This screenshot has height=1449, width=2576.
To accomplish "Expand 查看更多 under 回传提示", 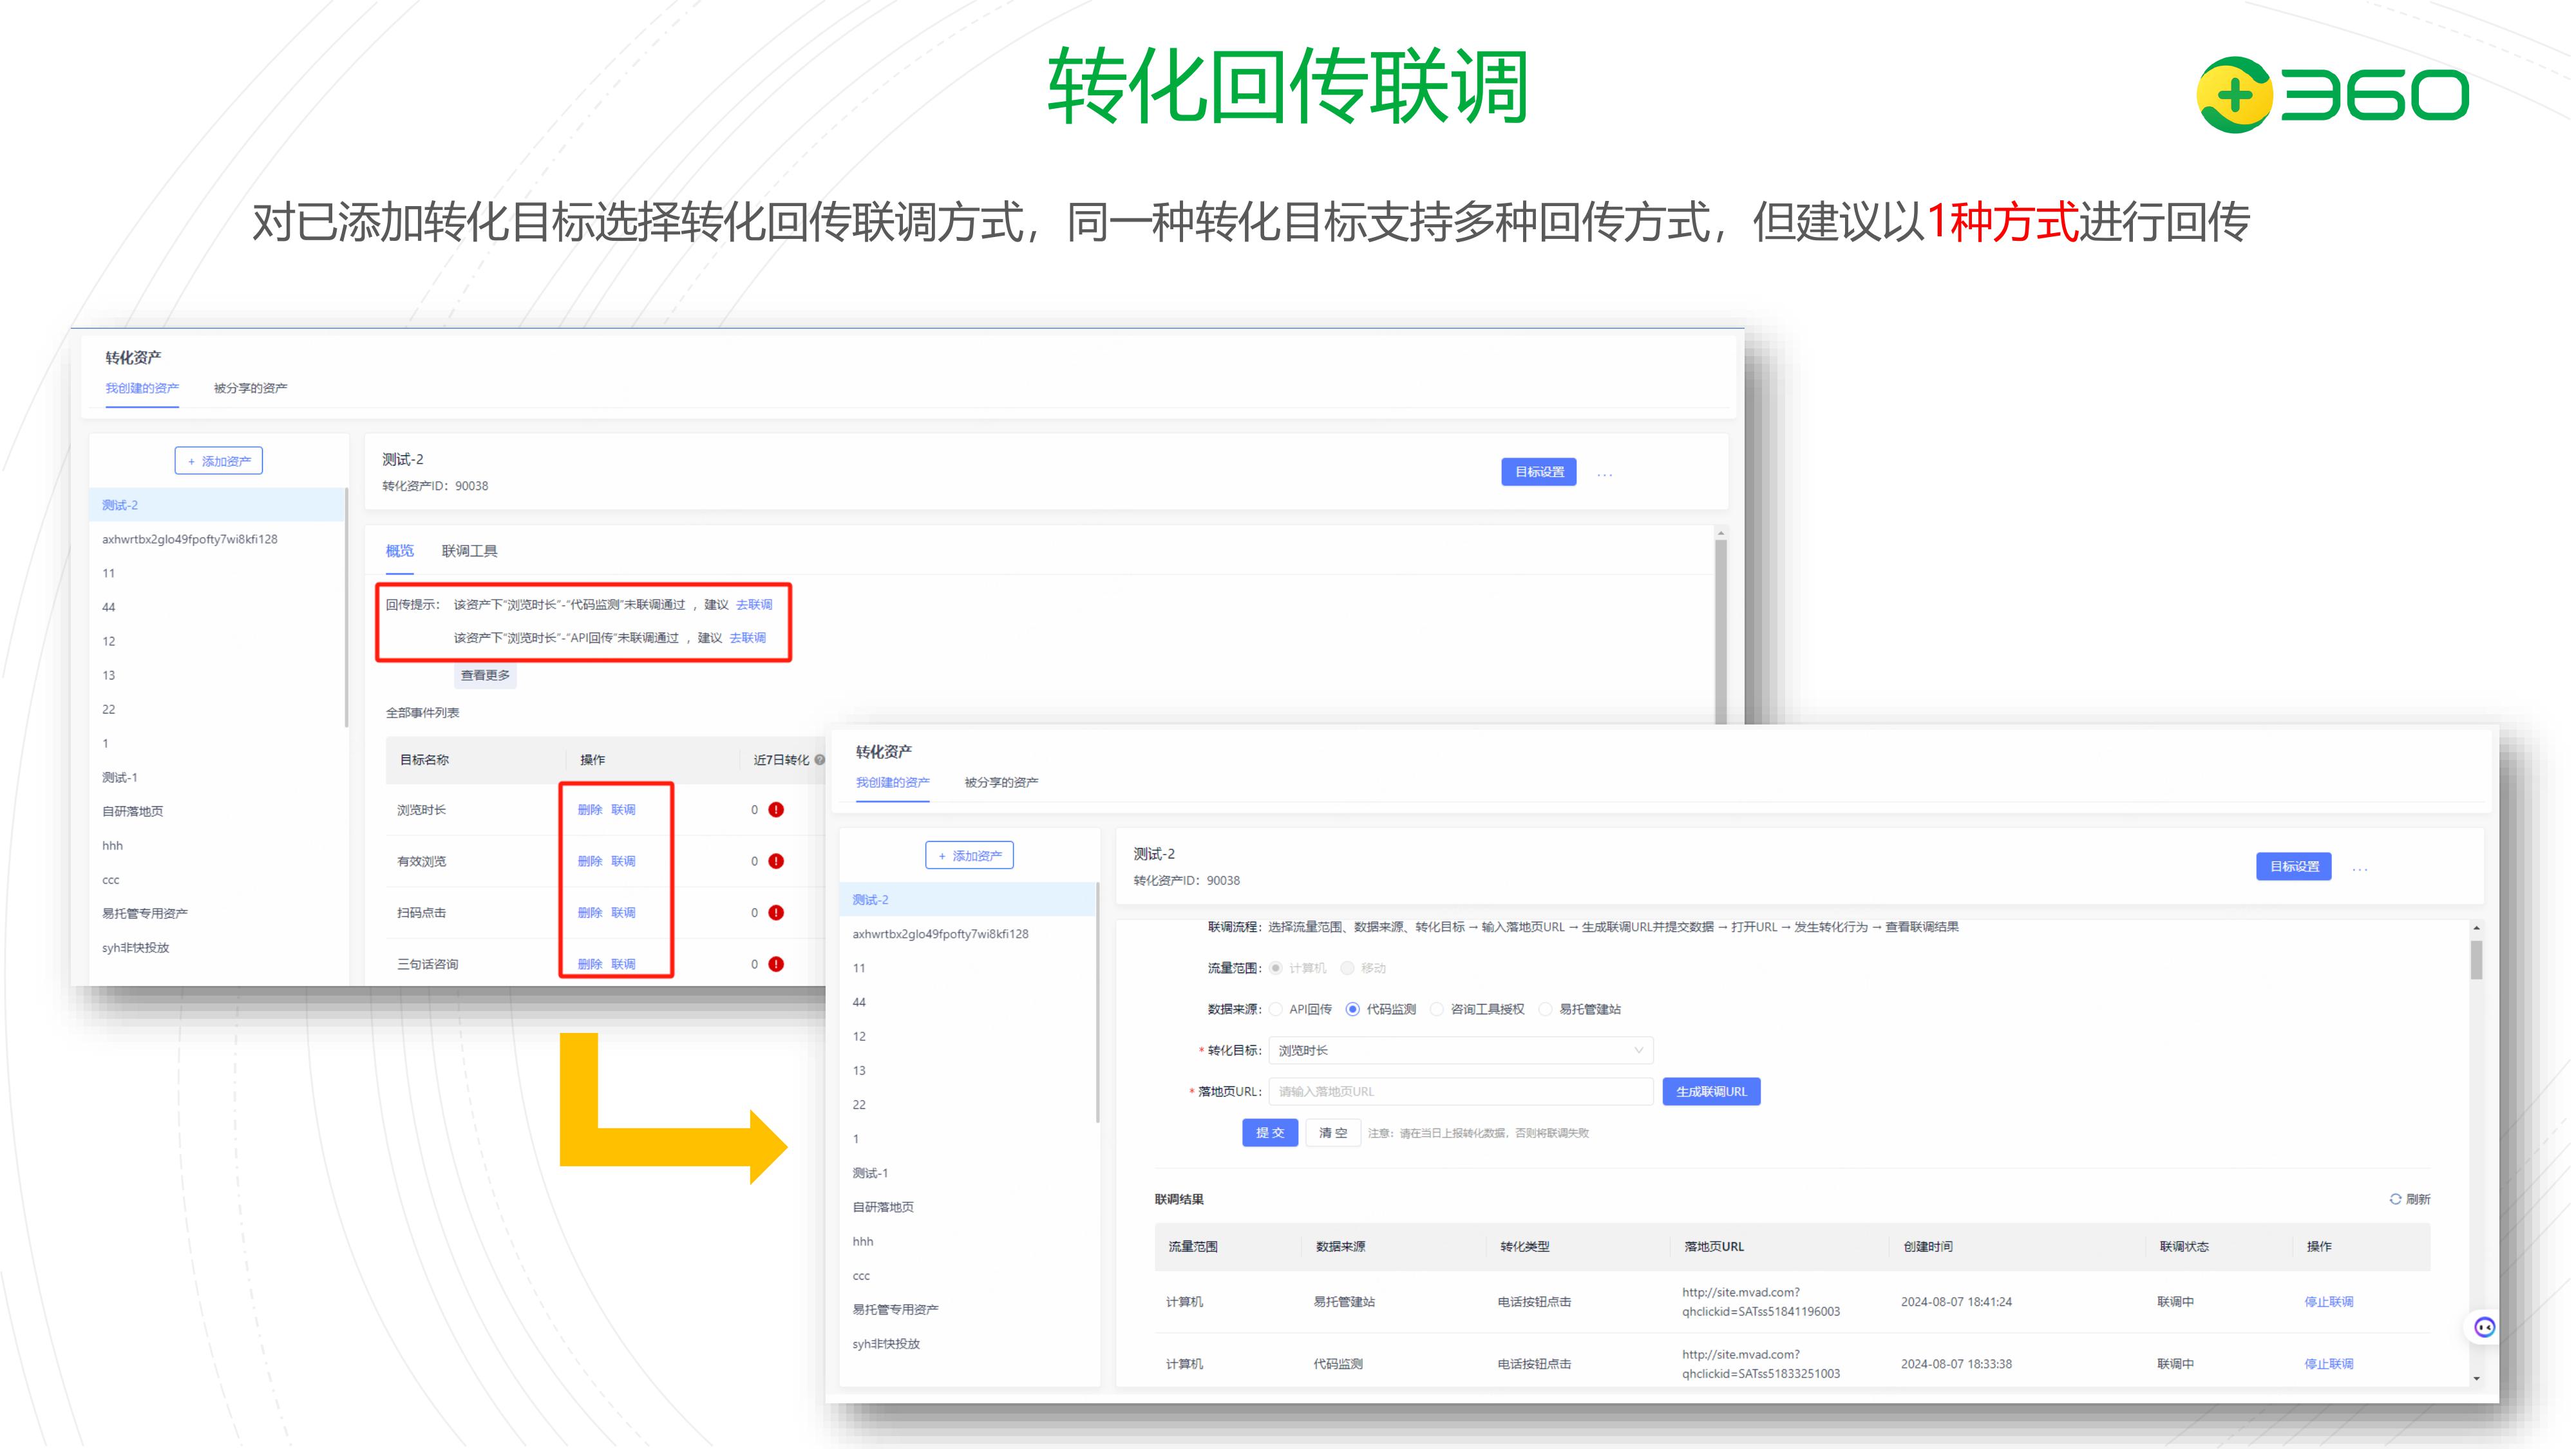I will (485, 675).
